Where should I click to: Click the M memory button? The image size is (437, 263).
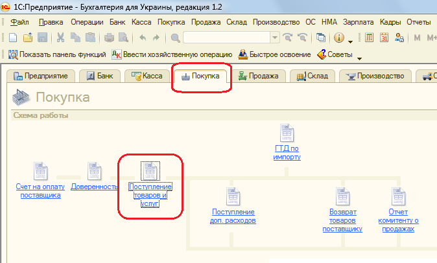417,38
